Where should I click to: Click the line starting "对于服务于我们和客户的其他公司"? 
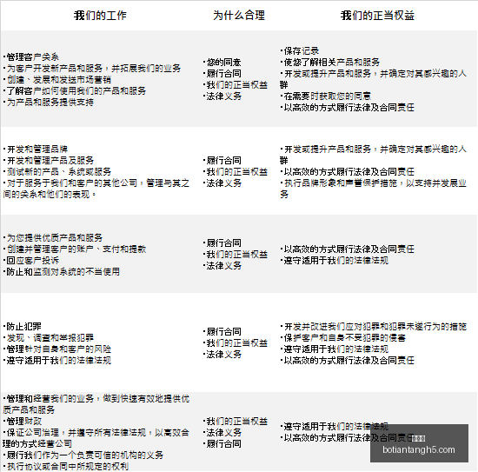96,189
